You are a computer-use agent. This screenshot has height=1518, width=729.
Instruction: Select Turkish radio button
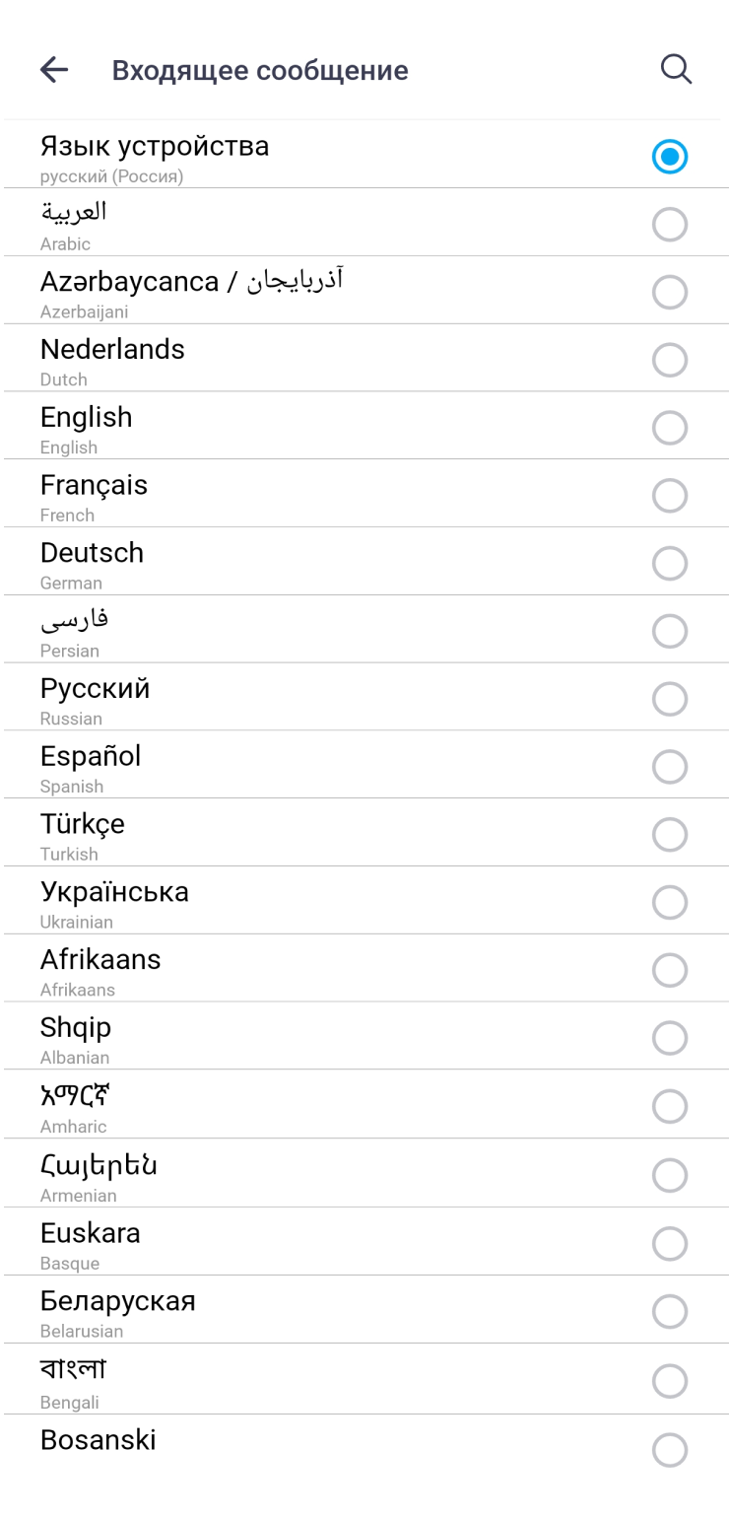click(670, 835)
